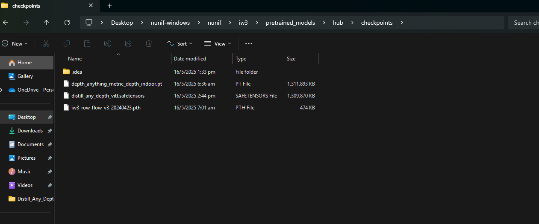Screen dimensions: 539x224
Task: Open Pictures in navigation pane
Action: (x=27, y=158)
